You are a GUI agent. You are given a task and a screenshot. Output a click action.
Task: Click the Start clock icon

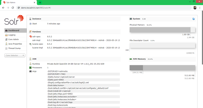click(x=30, y=24)
